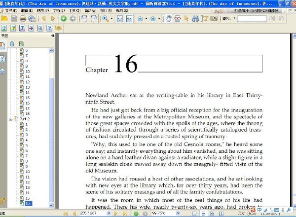The width and height of the screenshot is (296, 217).
Task: Click the find previous button
Action: [272, 18]
